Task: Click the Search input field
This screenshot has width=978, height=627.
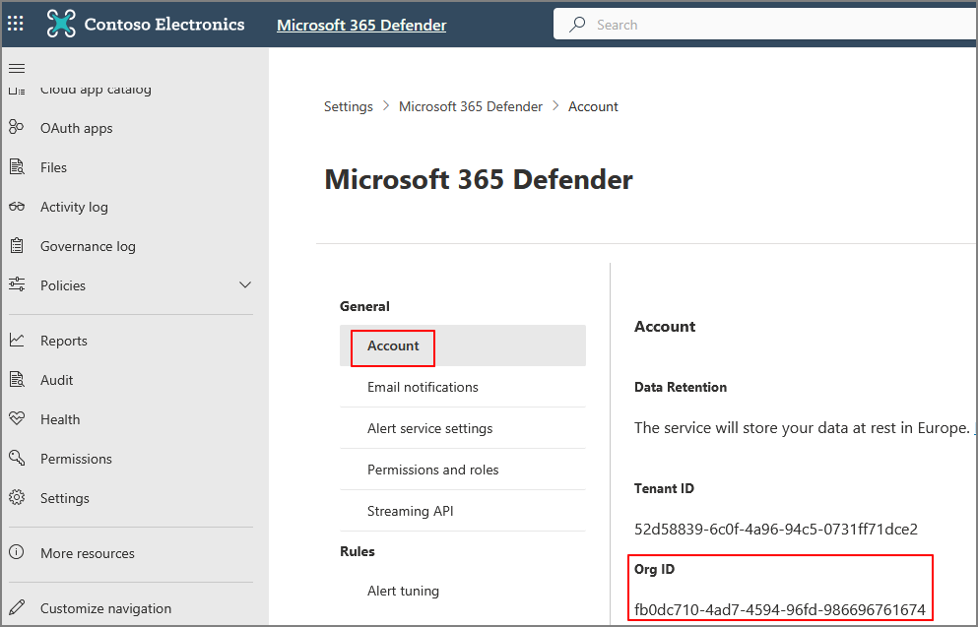Action: pos(765,25)
